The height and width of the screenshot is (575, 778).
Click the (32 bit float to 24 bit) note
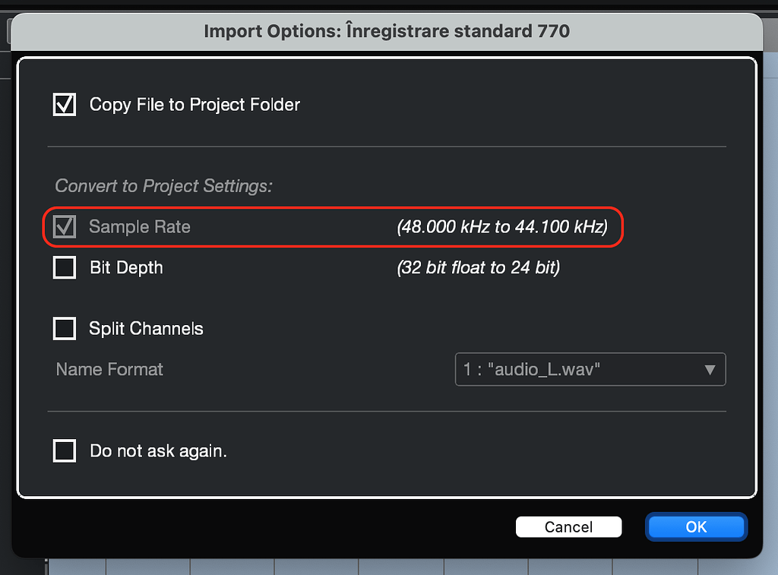pyautogui.click(x=478, y=267)
